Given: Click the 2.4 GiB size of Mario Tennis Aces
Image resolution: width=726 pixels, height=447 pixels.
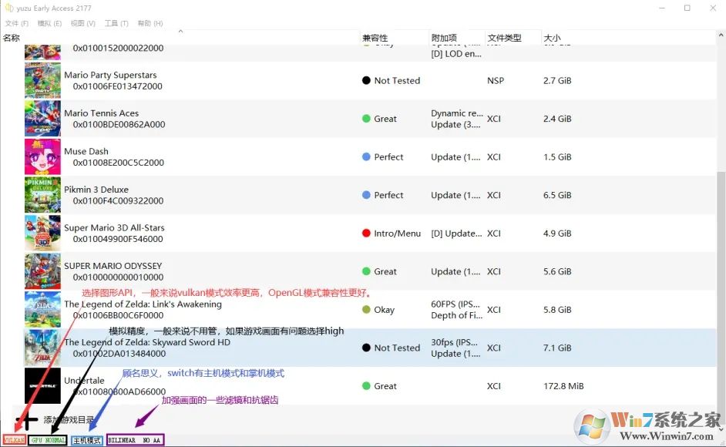Looking at the screenshot, I should click(x=557, y=119).
